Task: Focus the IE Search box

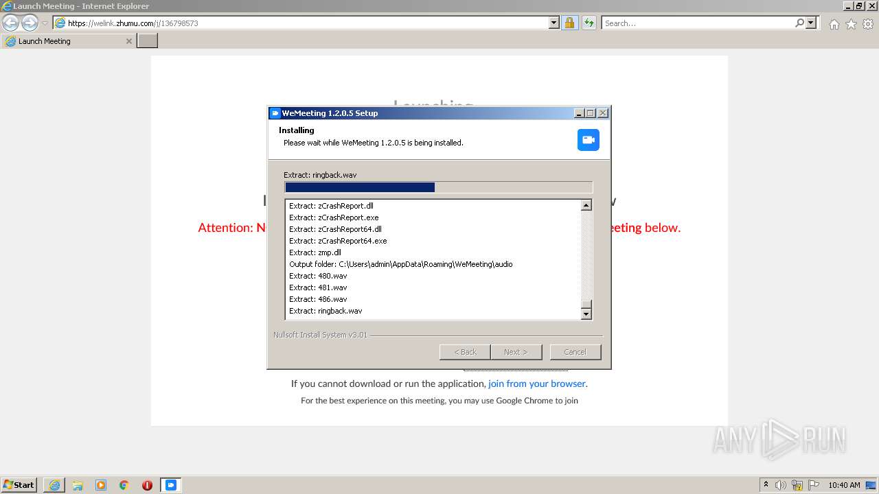Action: tap(698, 23)
